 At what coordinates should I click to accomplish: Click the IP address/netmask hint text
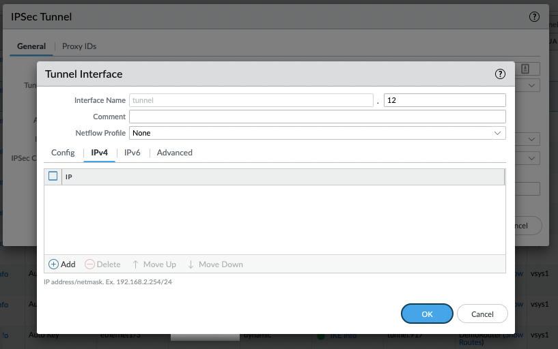point(108,282)
